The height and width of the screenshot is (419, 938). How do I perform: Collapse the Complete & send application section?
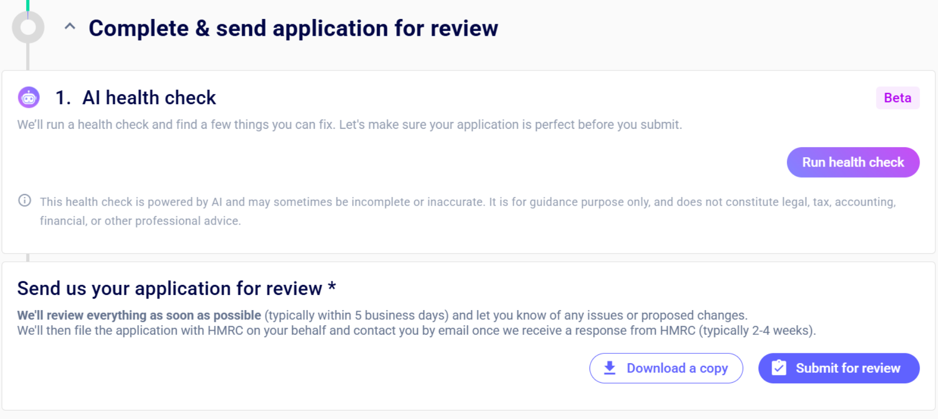(x=69, y=27)
